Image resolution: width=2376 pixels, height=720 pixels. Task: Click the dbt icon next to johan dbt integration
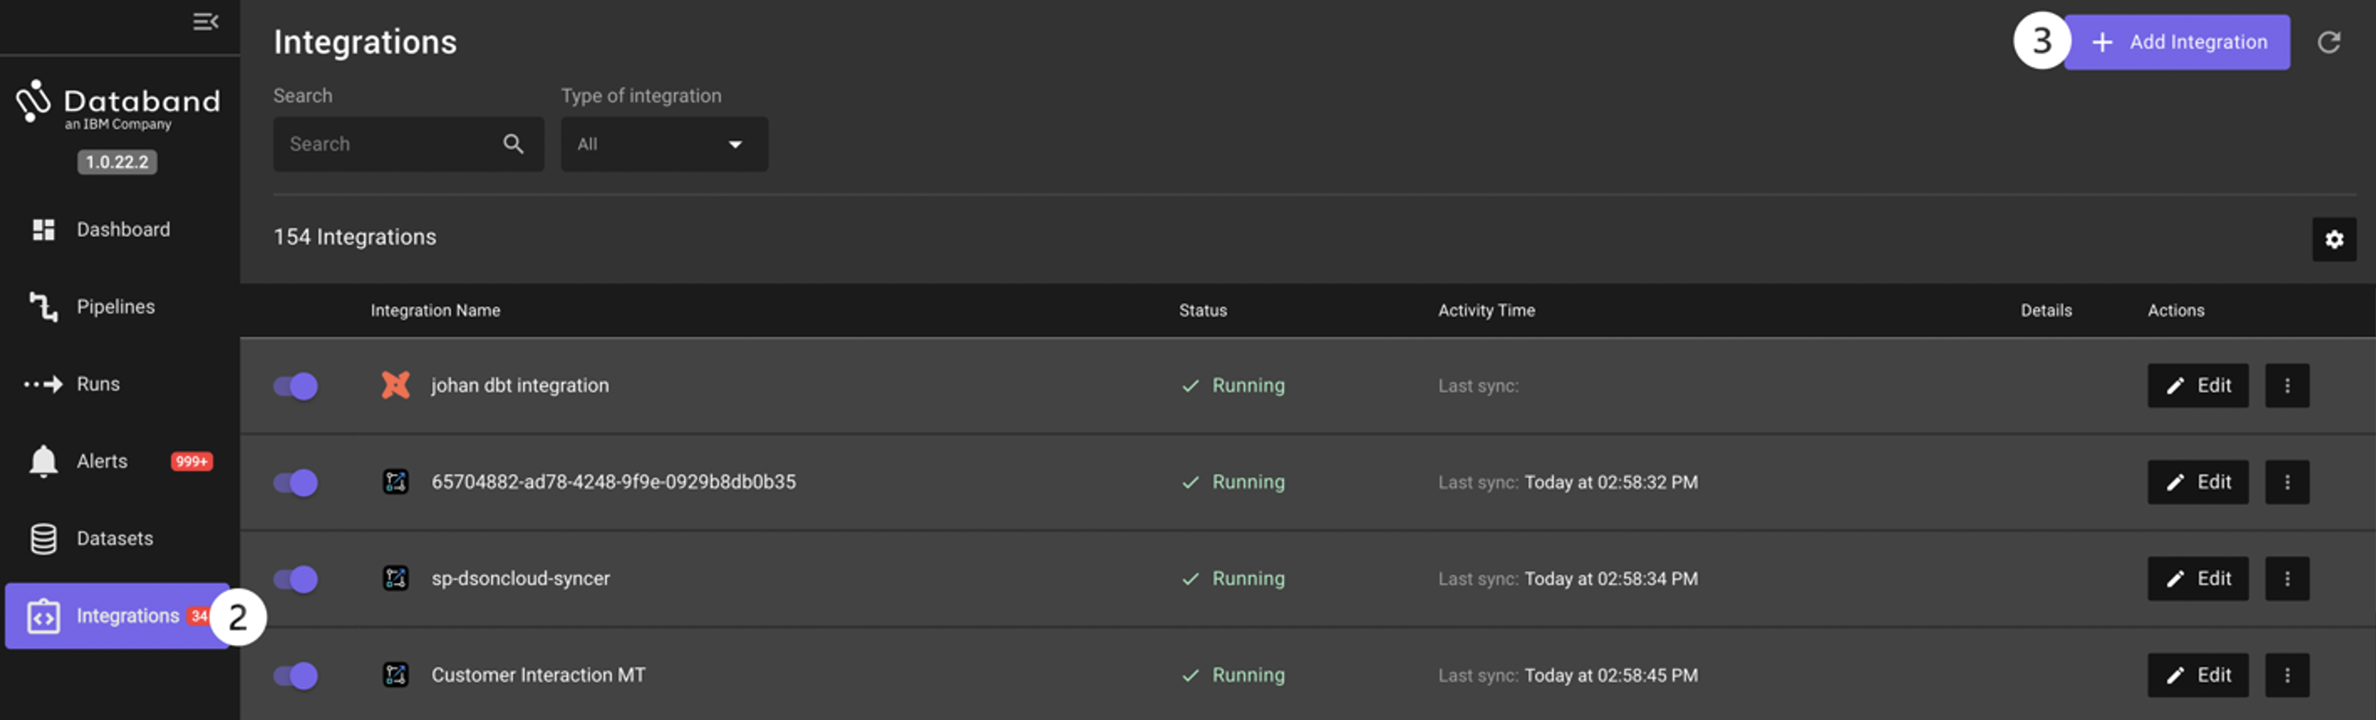tap(396, 386)
